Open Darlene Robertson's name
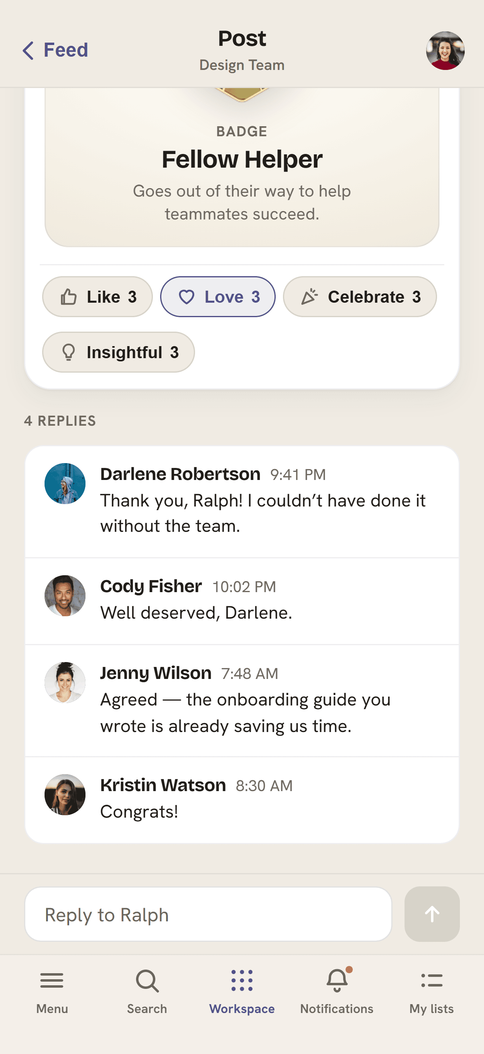Image resolution: width=484 pixels, height=1054 pixels. tap(181, 474)
